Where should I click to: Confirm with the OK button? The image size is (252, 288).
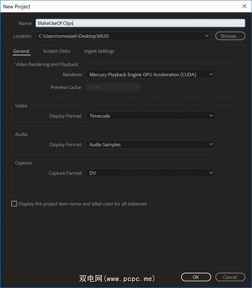tap(196, 277)
